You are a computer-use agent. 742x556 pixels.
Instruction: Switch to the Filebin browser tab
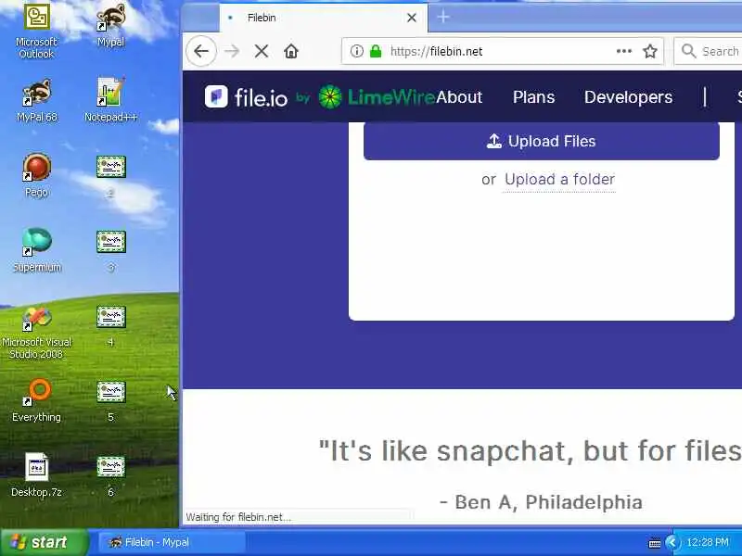[323, 18]
